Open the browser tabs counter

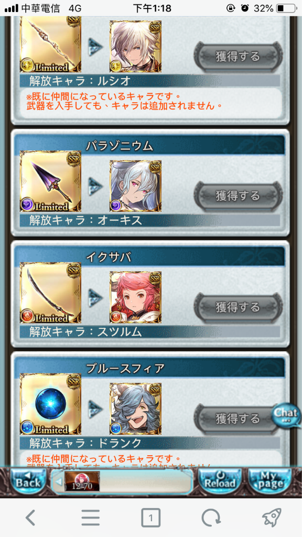150,518
